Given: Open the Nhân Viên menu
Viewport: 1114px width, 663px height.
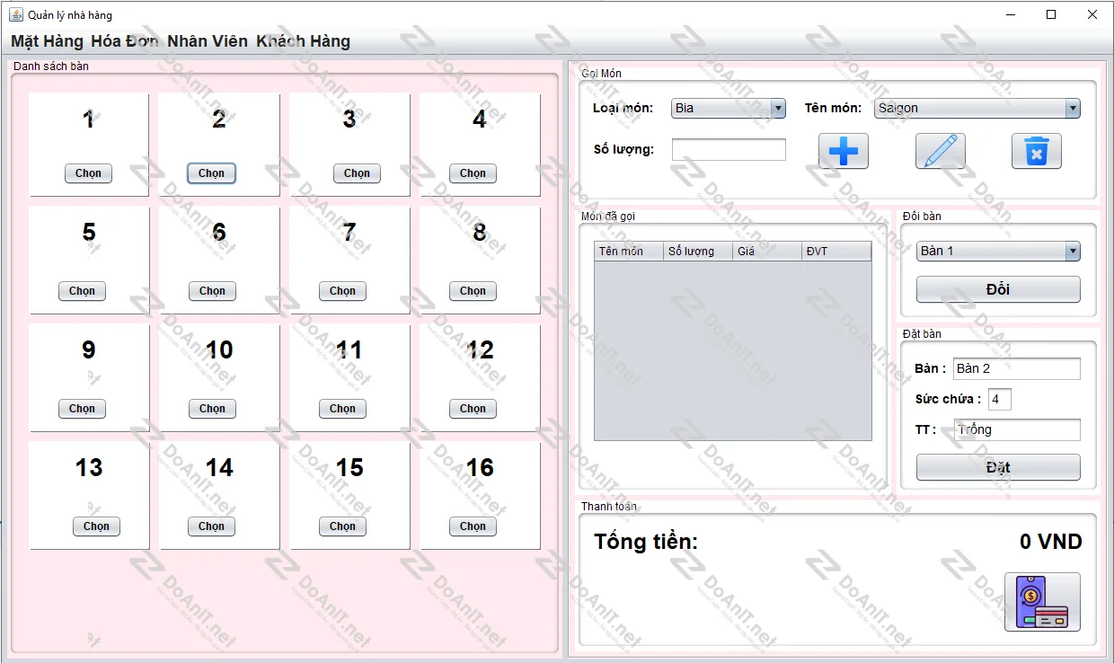Looking at the screenshot, I should (x=207, y=41).
